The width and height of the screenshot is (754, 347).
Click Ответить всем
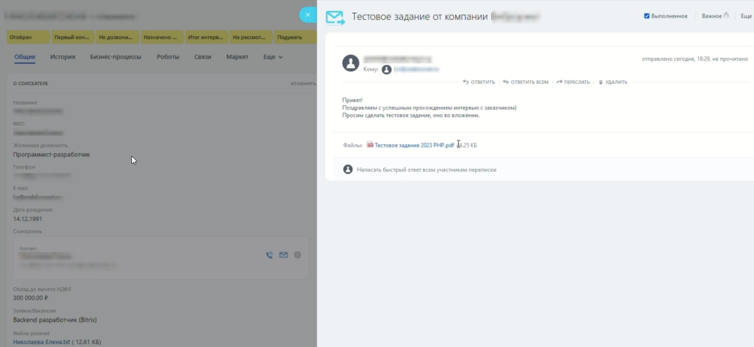point(525,82)
